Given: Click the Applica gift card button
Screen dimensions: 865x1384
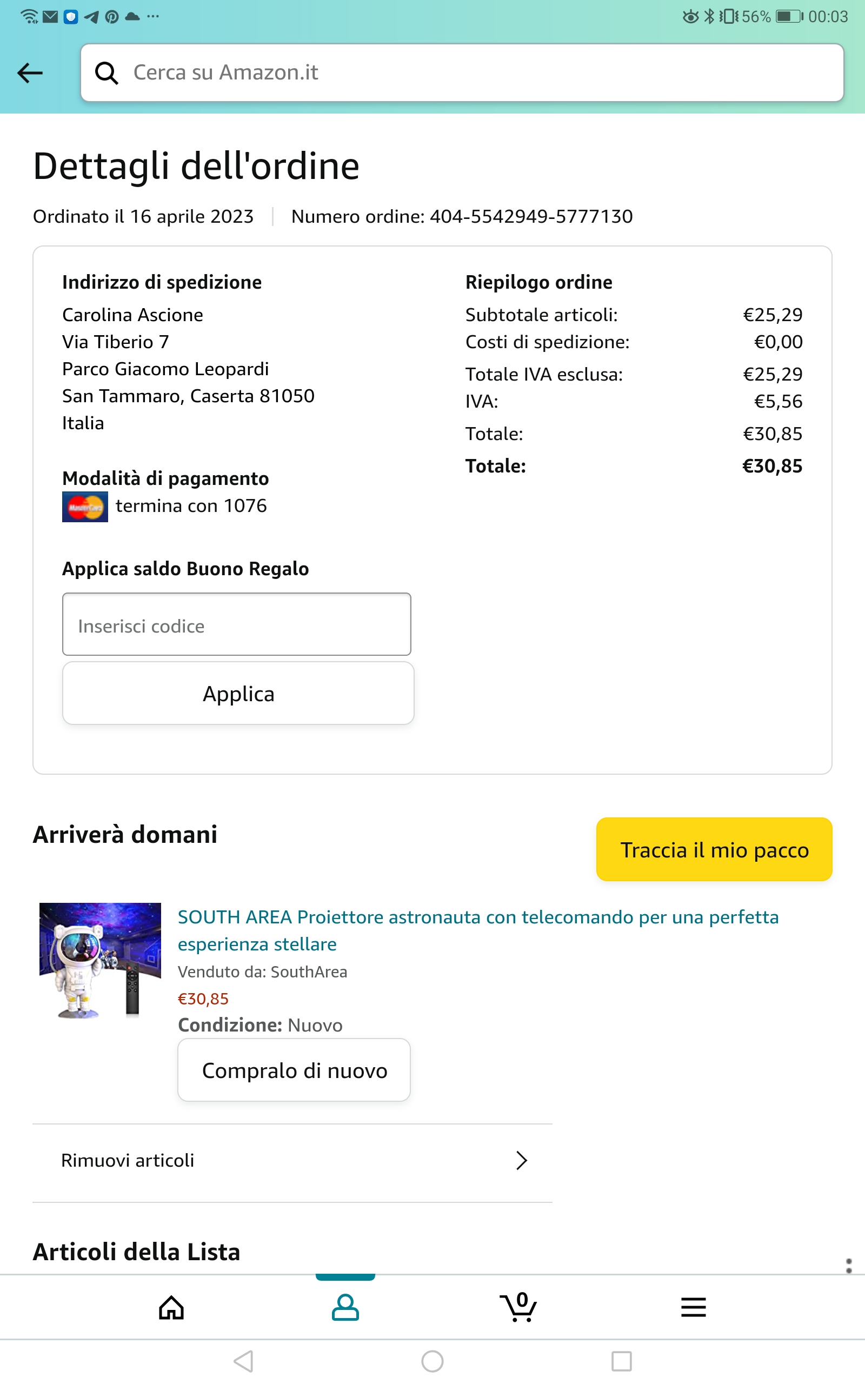Looking at the screenshot, I should click(238, 693).
